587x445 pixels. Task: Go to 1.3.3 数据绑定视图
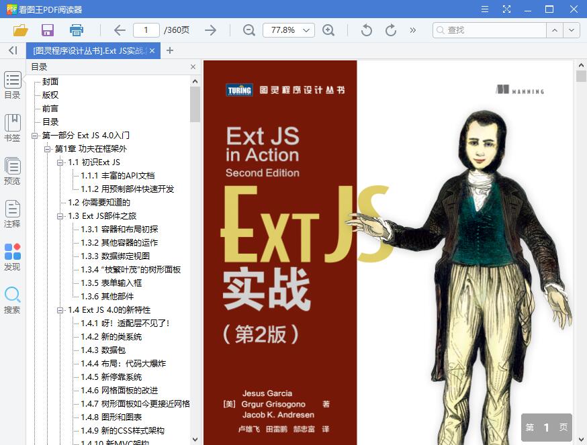pyautogui.click(x=116, y=256)
